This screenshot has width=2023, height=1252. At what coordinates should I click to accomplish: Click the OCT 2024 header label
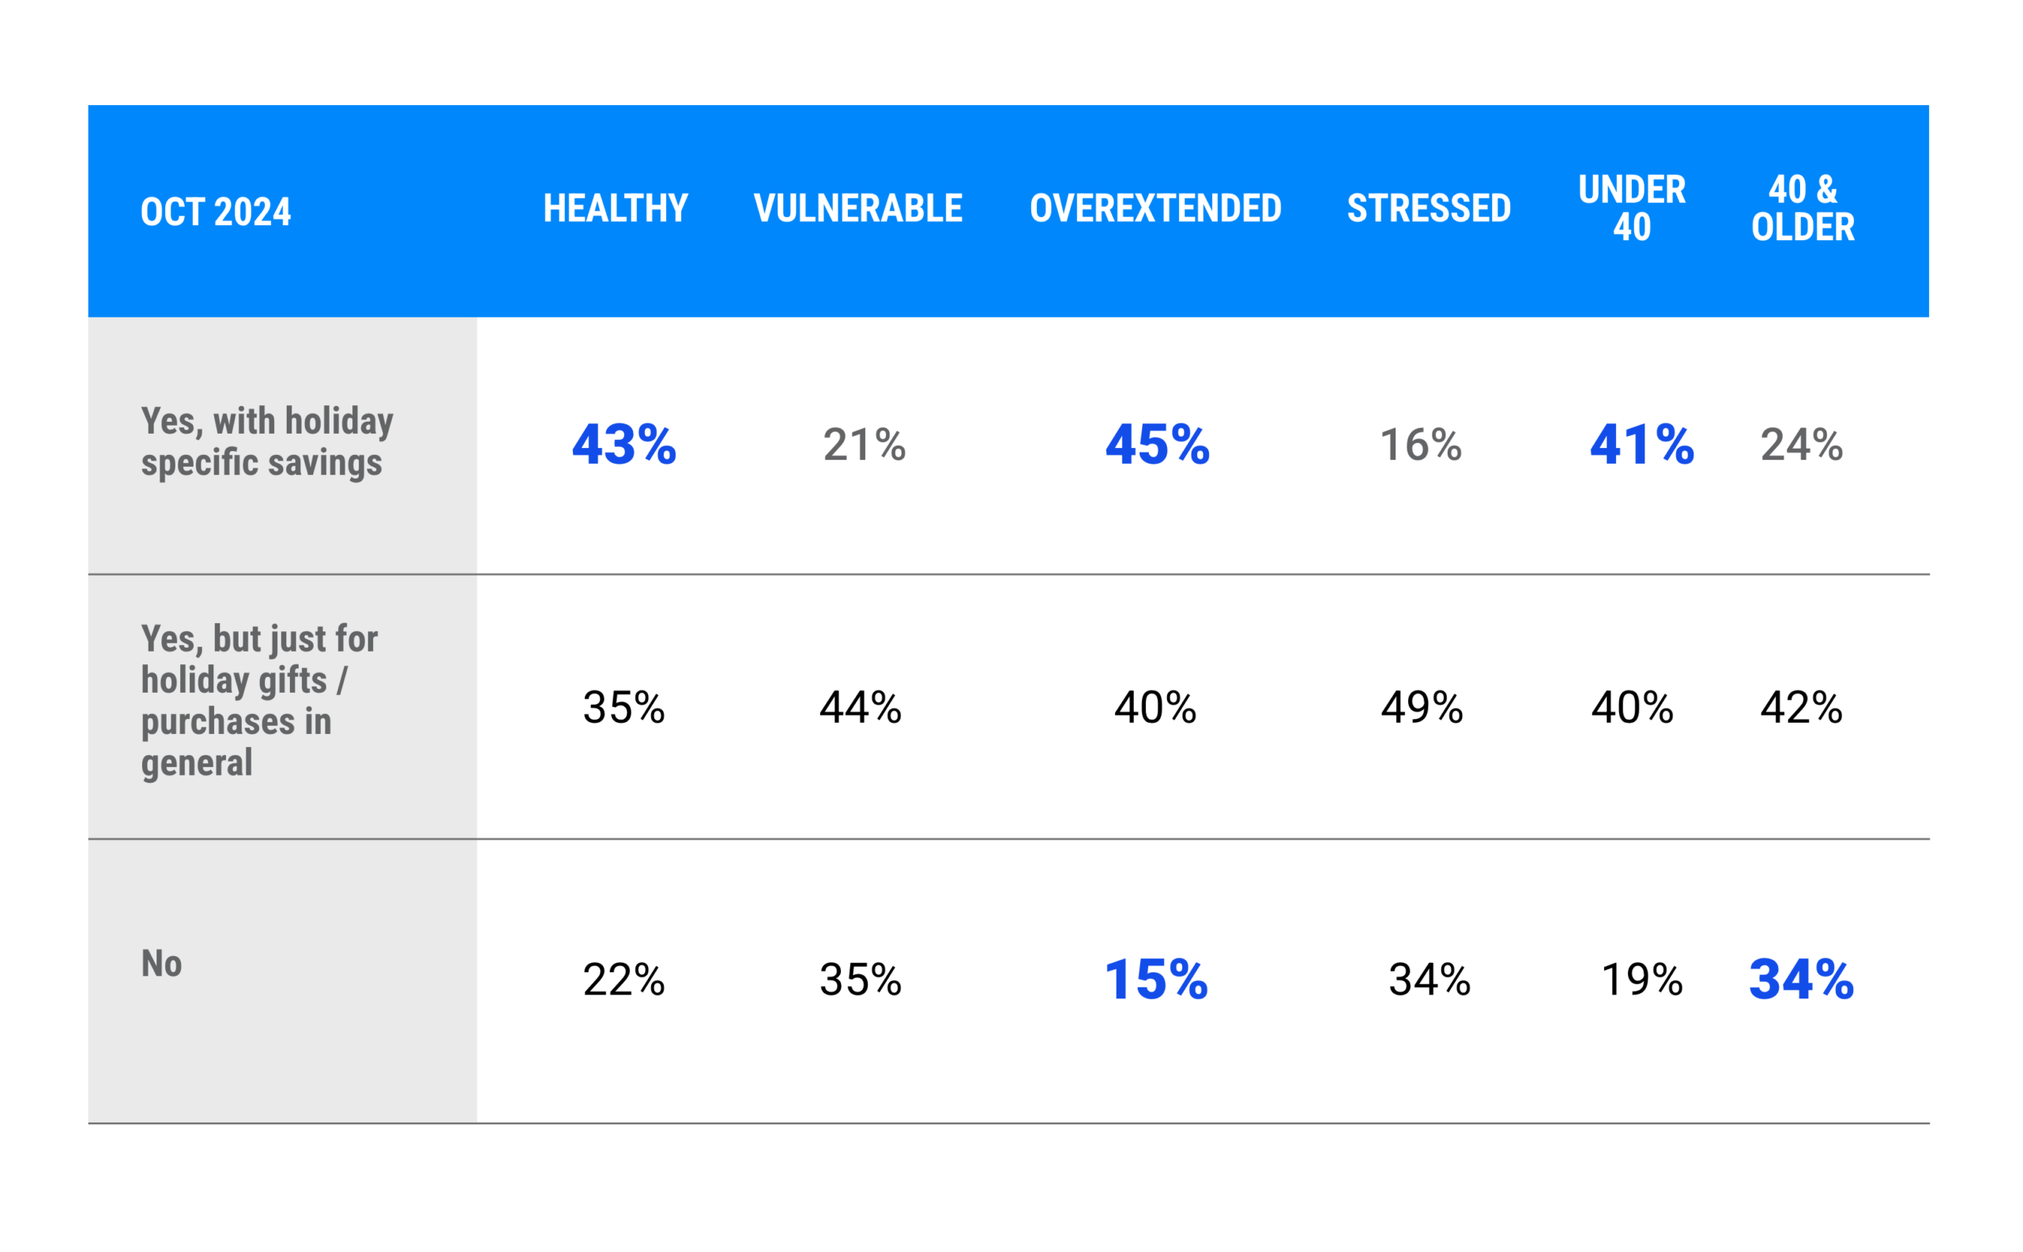click(216, 212)
